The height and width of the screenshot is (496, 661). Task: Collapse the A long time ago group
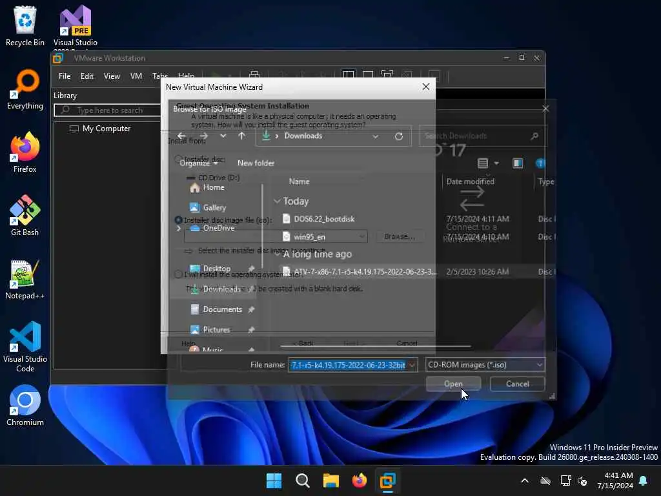click(277, 254)
